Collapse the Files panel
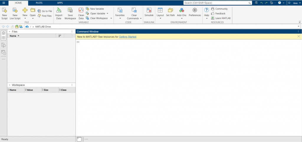 click(x=9, y=31)
